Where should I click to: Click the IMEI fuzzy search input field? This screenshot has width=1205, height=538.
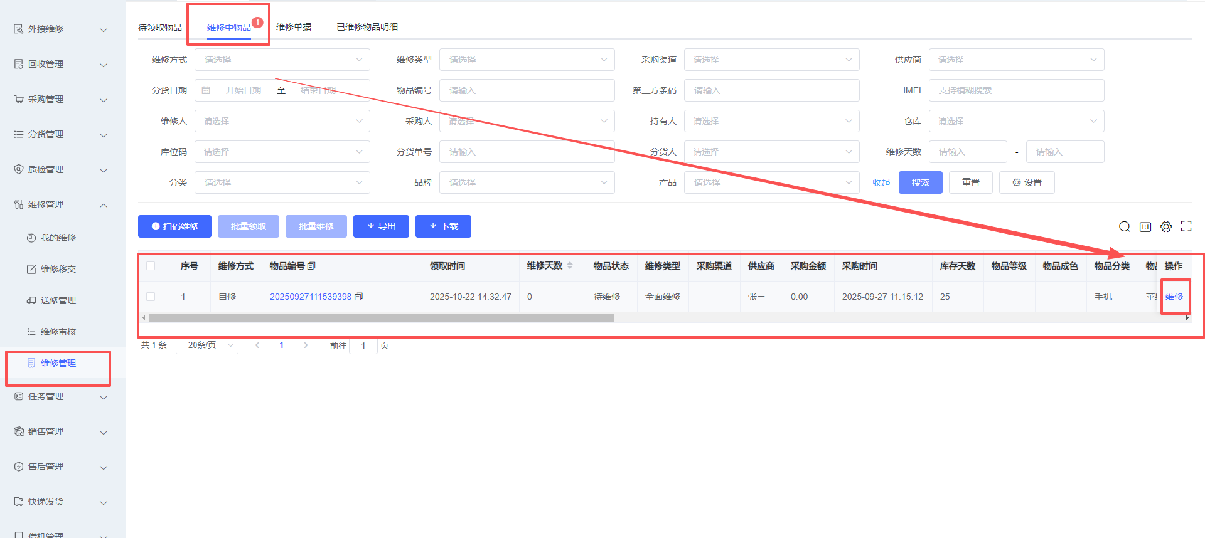pos(1015,90)
